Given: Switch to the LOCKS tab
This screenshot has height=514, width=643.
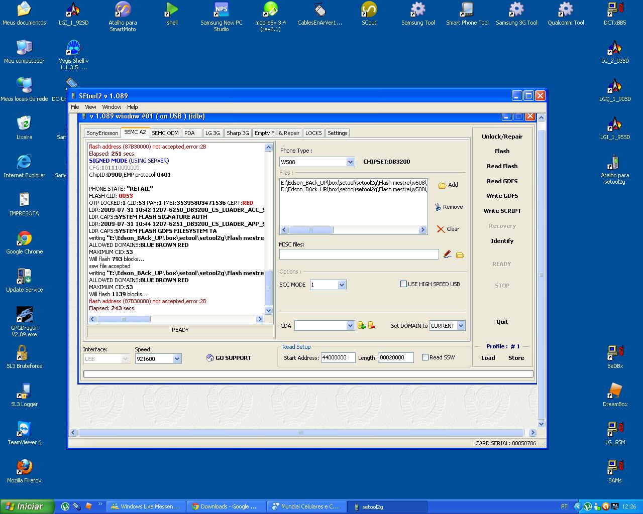Looking at the screenshot, I should (x=313, y=133).
